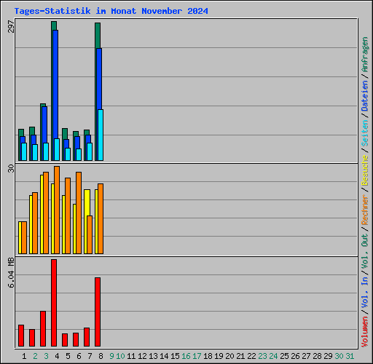Click the "30" y-axis label
The height and width of the screenshot is (364, 373).
click(11, 169)
